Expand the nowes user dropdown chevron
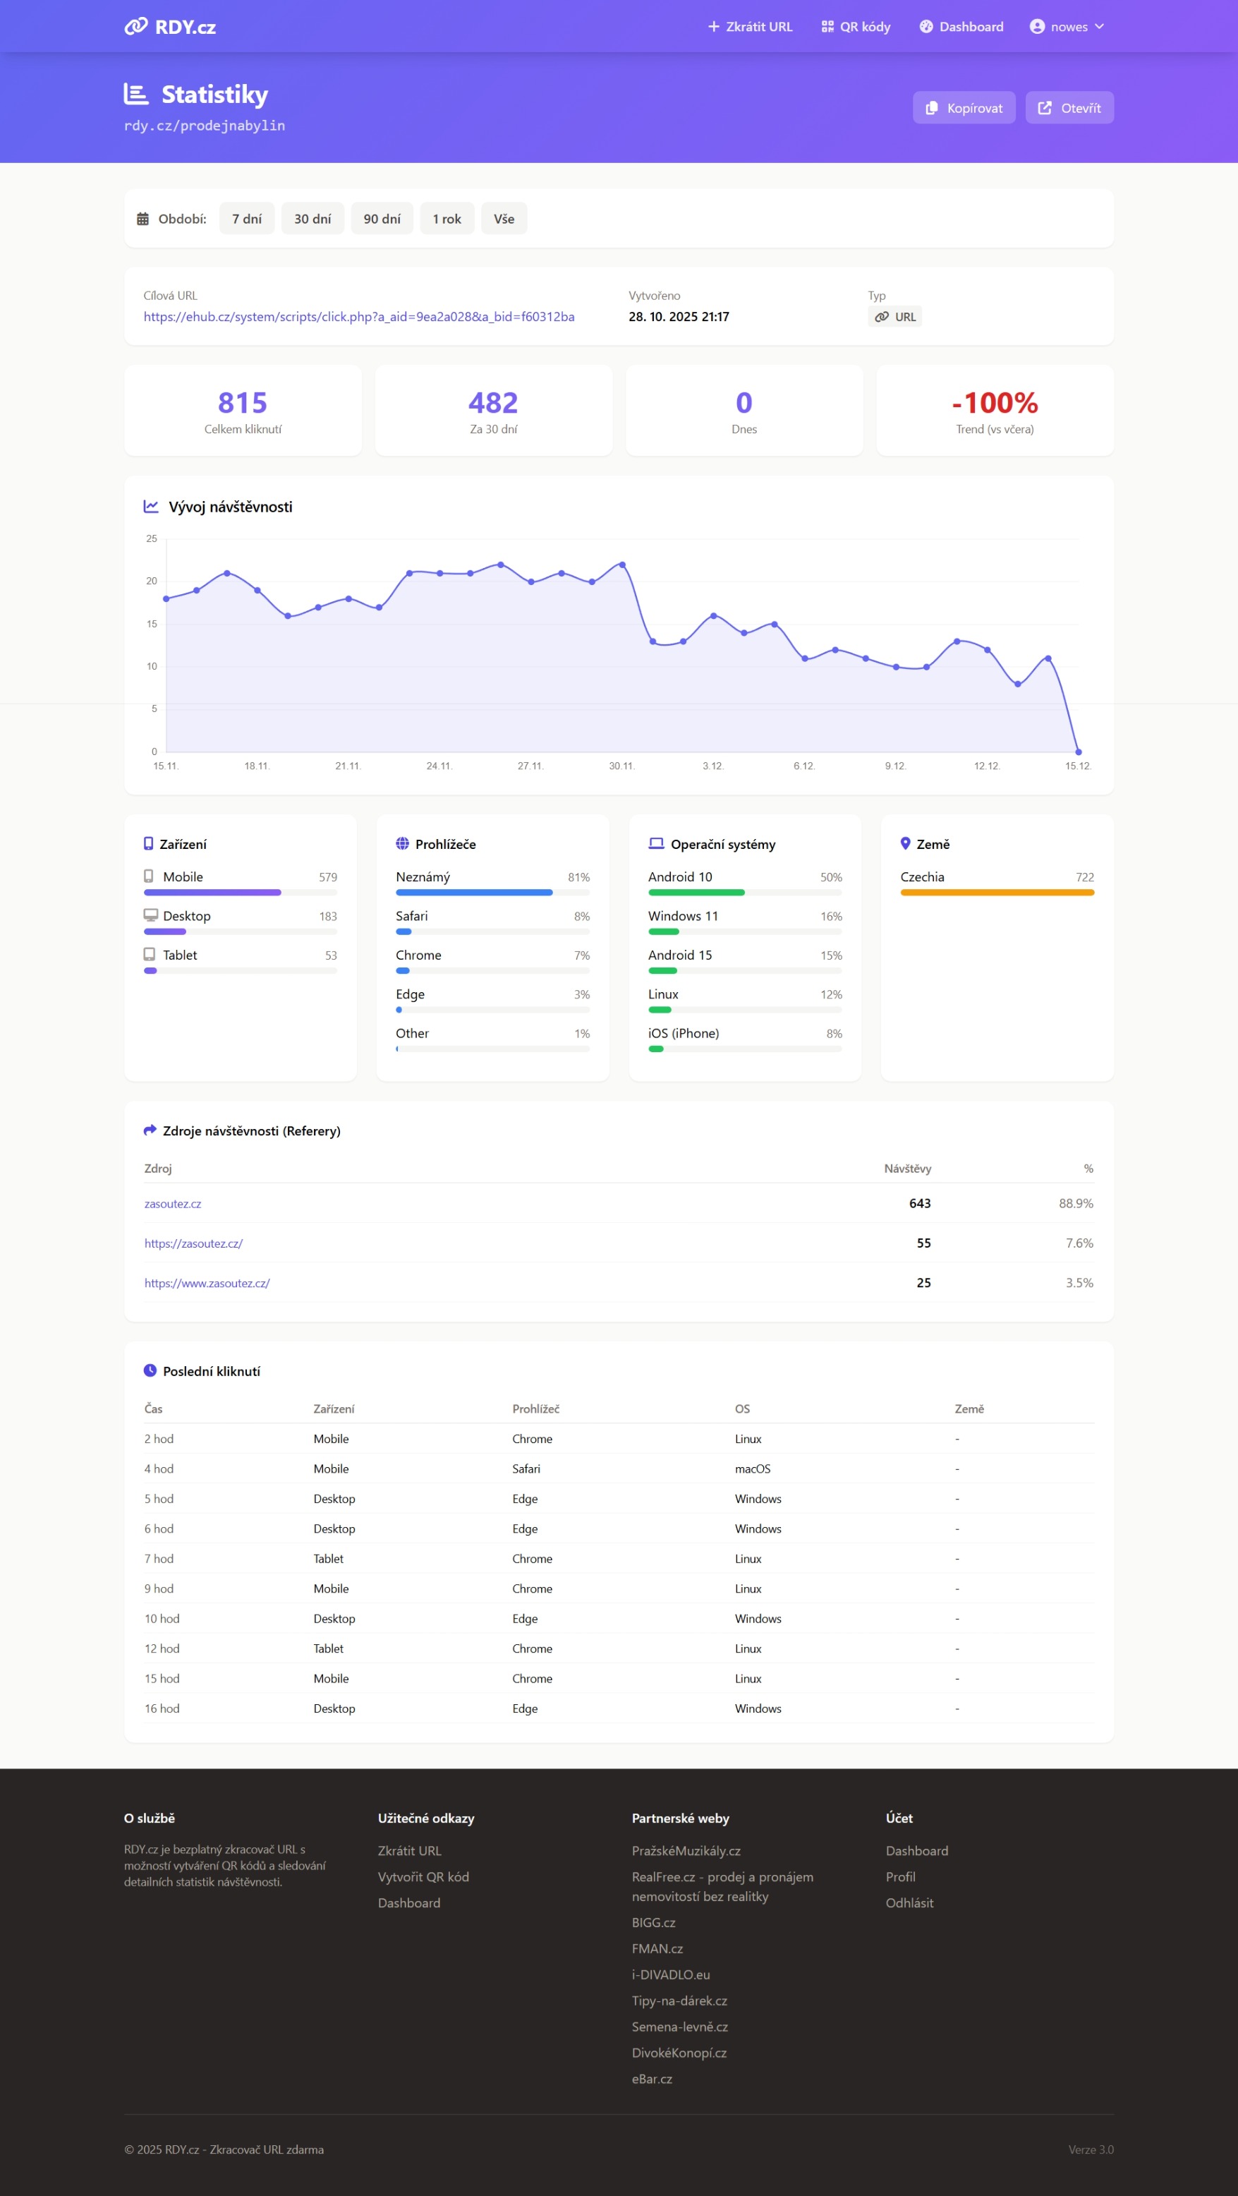Image resolution: width=1238 pixels, height=2196 pixels. tap(1099, 26)
